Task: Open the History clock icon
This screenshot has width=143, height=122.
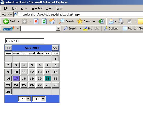Action: coord(102,22)
